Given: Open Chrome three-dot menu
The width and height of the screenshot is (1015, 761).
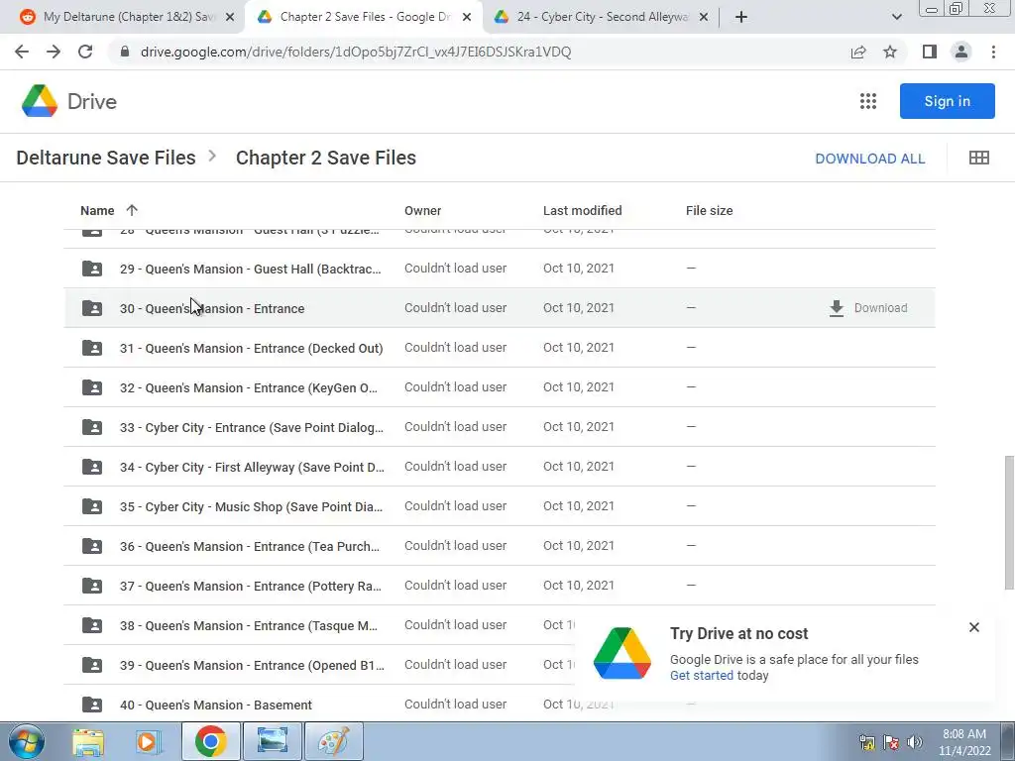Looking at the screenshot, I should [993, 52].
